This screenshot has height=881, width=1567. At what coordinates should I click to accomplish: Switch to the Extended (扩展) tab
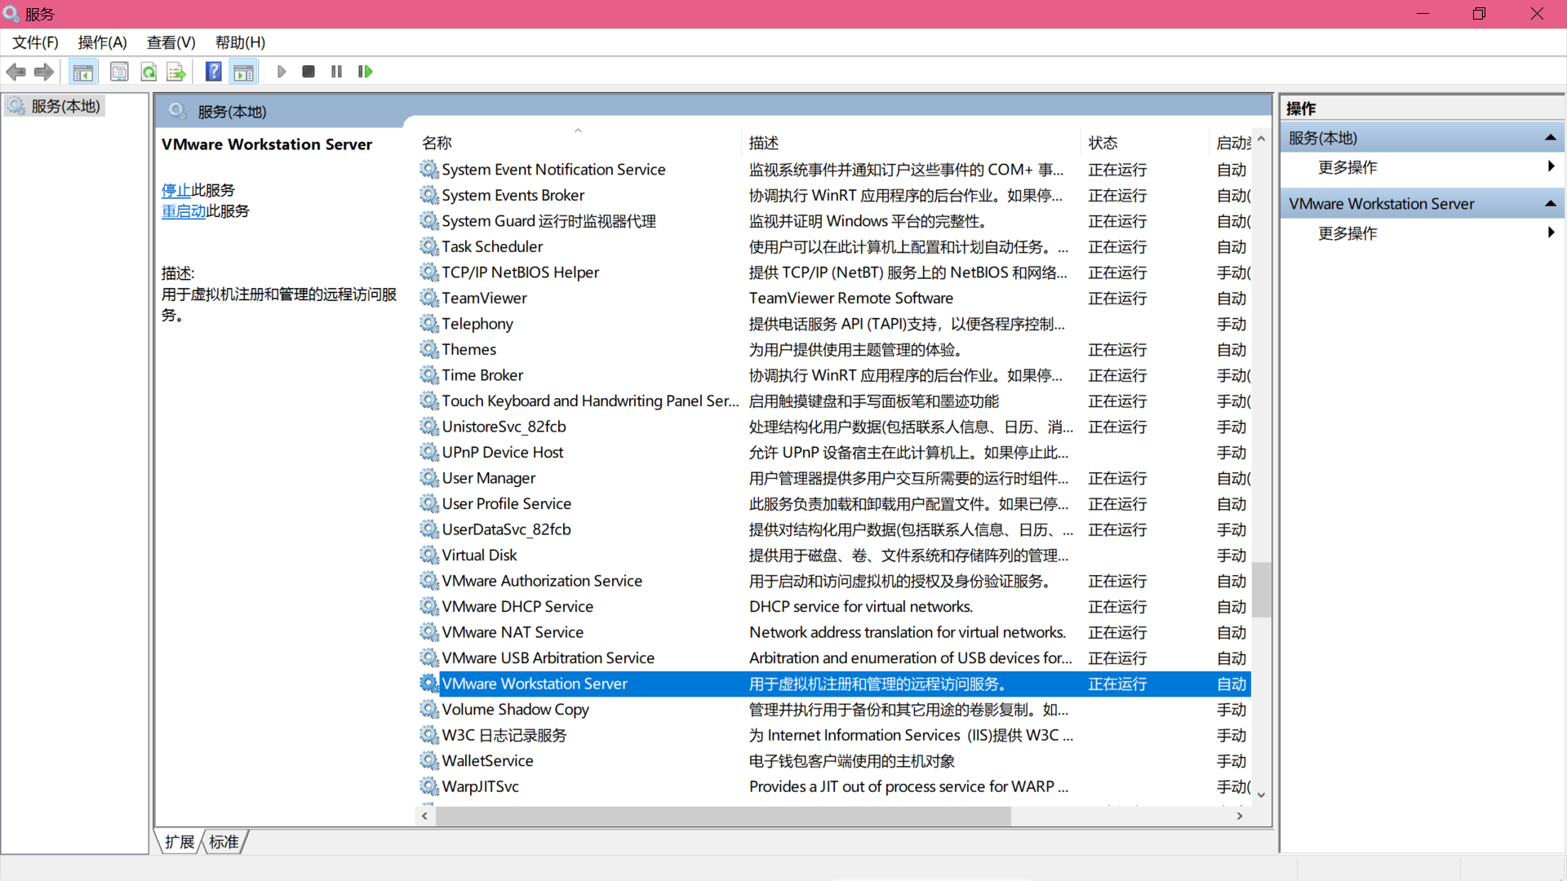tap(179, 842)
